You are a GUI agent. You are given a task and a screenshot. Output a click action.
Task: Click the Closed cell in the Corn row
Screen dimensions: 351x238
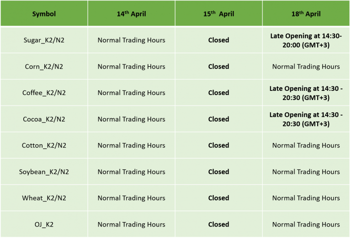(x=219, y=66)
